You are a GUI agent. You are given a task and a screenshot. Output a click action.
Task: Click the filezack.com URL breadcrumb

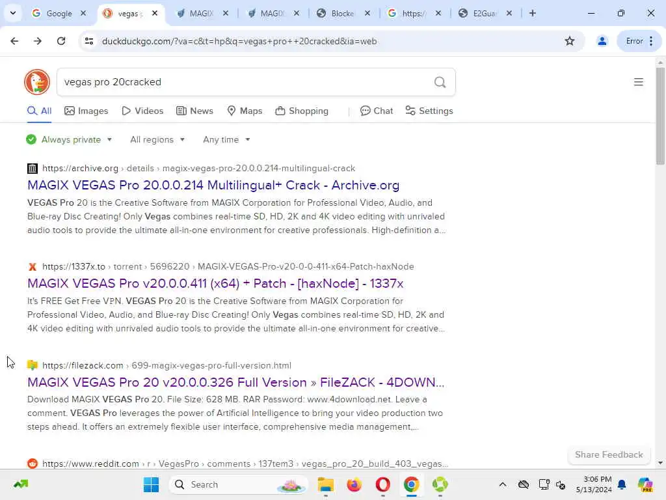coord(167,365)
